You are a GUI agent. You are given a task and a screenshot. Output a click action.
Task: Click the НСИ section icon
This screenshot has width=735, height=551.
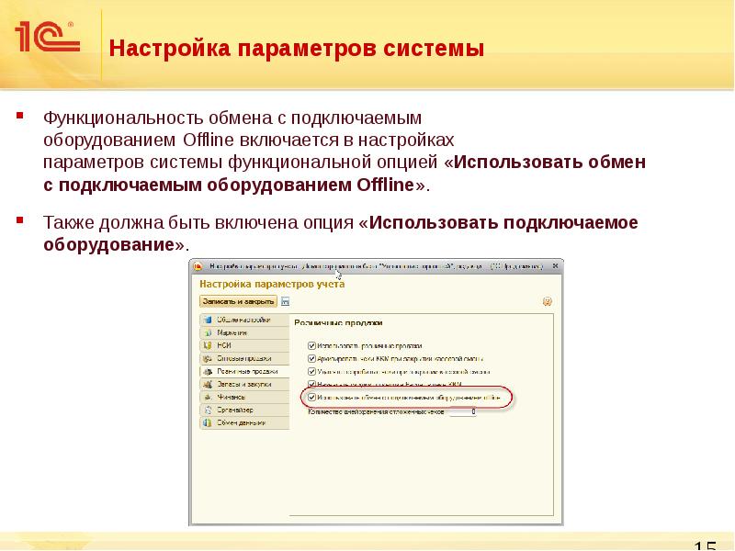[208, 346]
